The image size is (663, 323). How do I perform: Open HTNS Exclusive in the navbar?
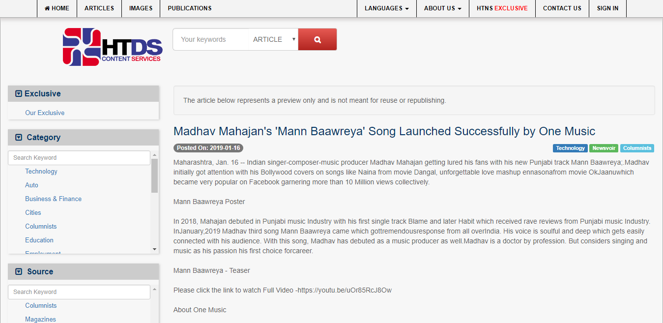pyautogui.click(x=502, y=8)
